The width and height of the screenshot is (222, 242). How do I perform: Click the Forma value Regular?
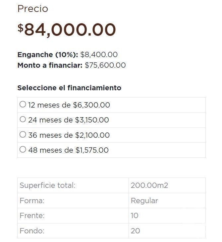pyautogui.click(x=144, y=201)
